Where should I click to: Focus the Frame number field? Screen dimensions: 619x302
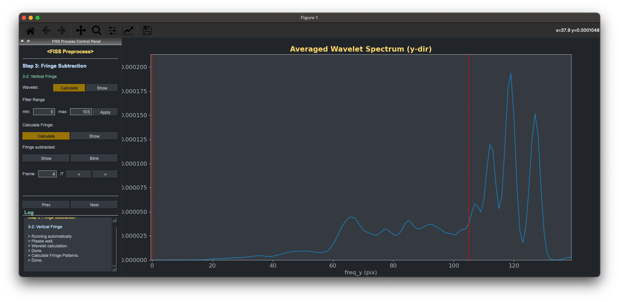47,174
